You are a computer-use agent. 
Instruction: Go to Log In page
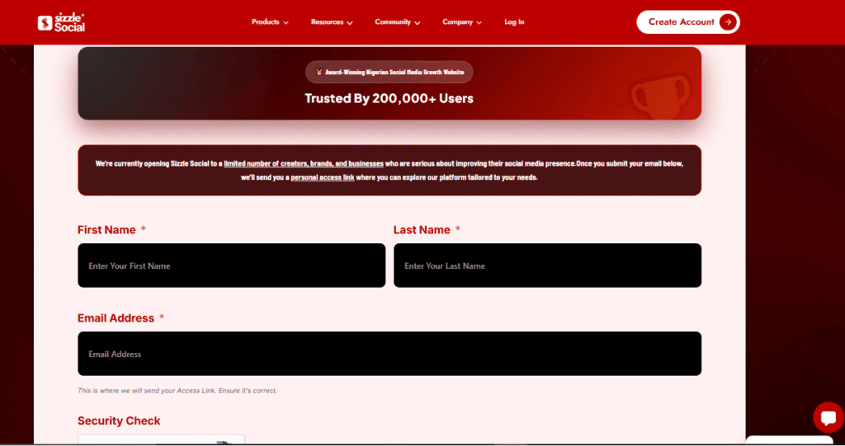coord(514,22)
